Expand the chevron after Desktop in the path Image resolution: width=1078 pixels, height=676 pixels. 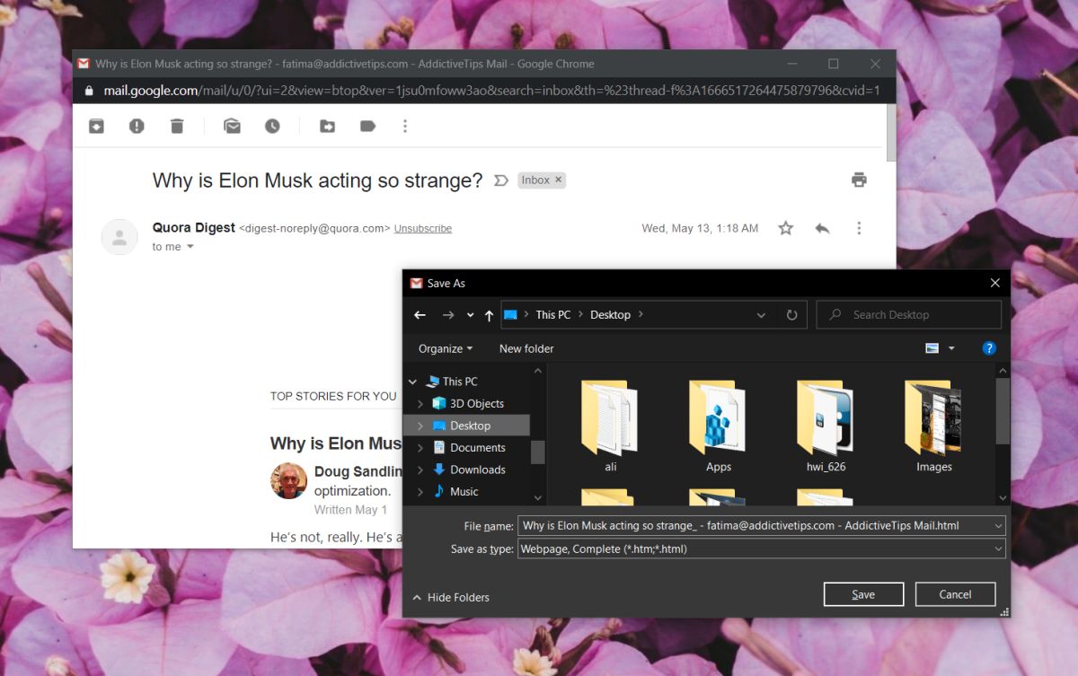click(x=641, y=315)
